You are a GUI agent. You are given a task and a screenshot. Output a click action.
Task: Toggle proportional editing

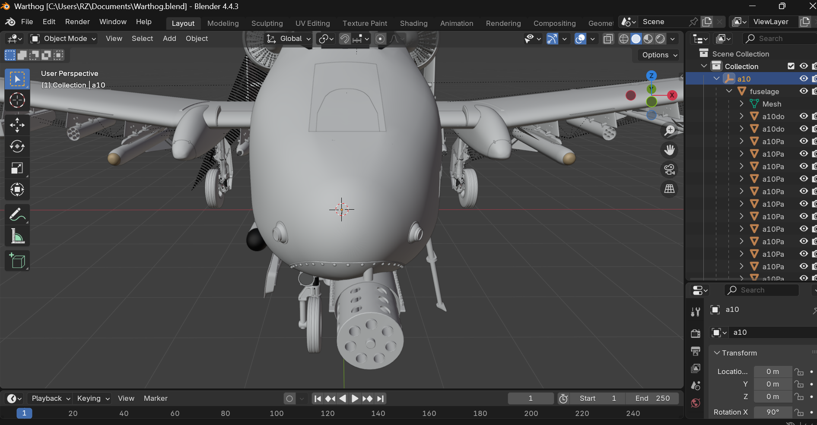tap(380, 39)
